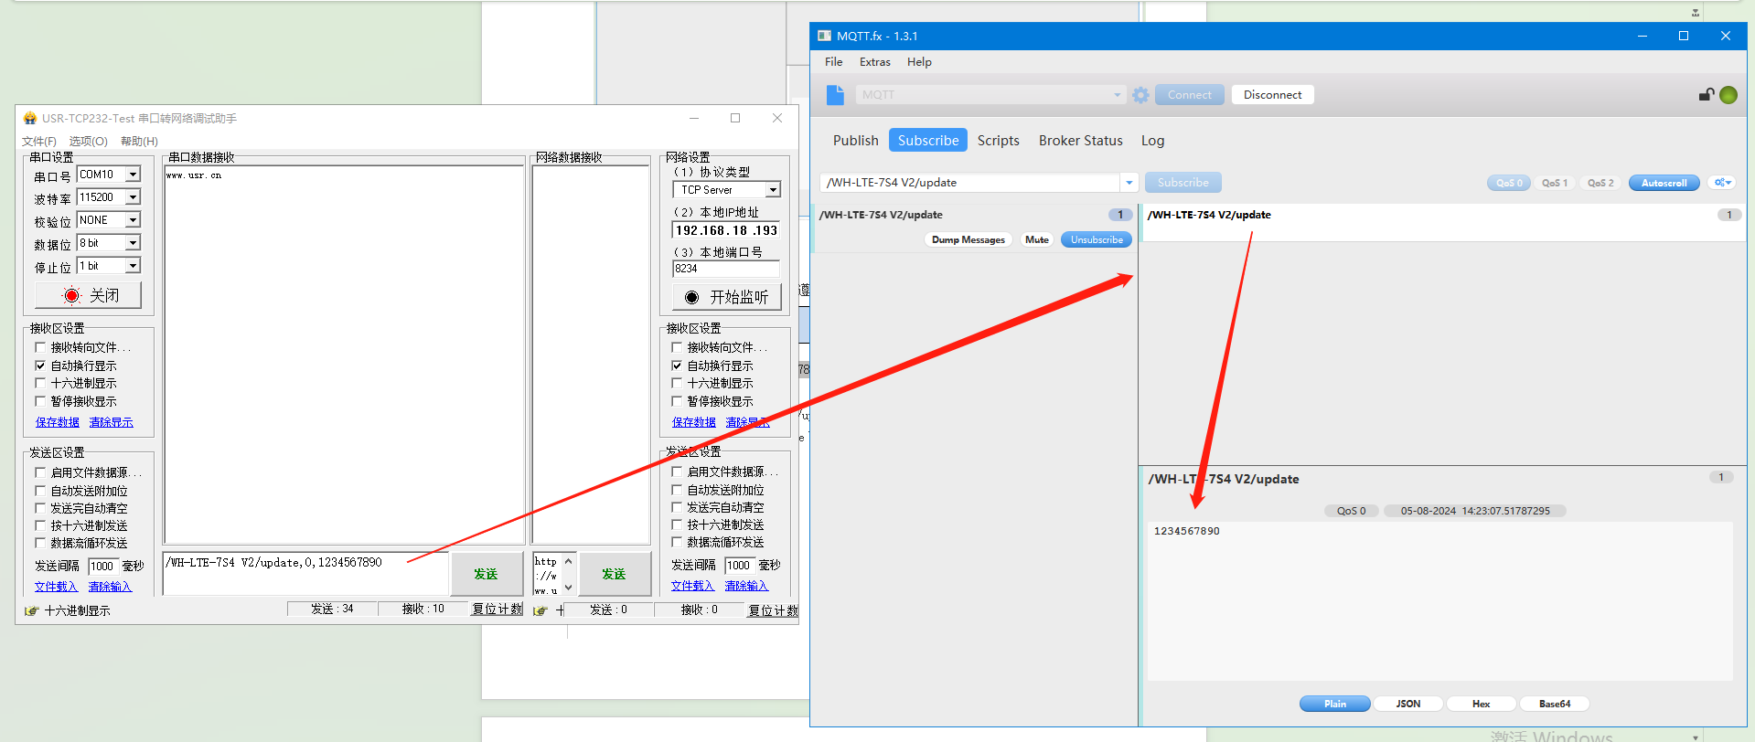Click the hand icon beside 十六进制显示 in status bar
This screenshot has width=1755, height=742.
[x=32, y=610]
